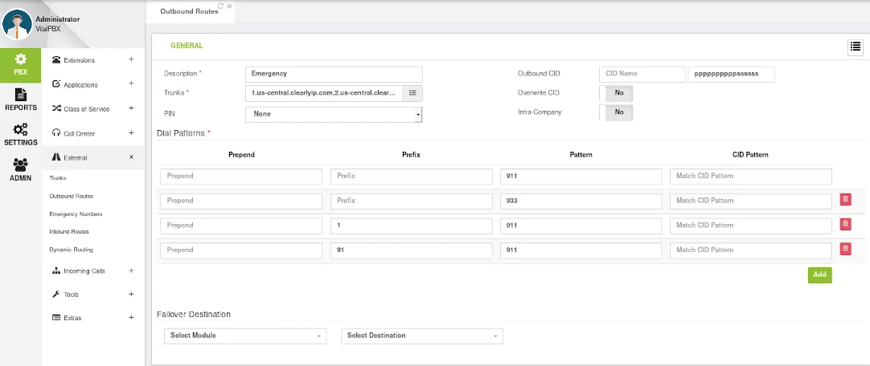Viewport: 870px width, 366px height.
Task: Click the External road icon
Action: [x=56, y=157]
